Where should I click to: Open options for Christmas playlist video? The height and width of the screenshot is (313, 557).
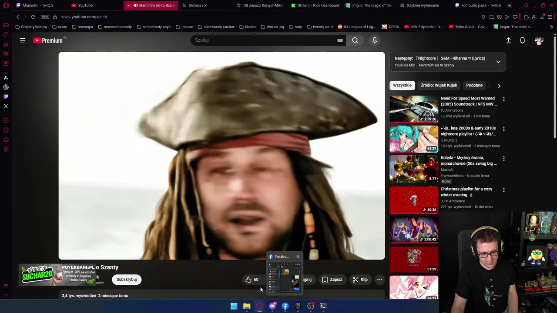click(504, 190)
